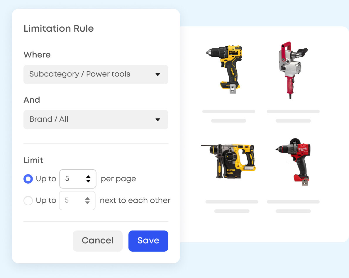Click the 'And' section label
This screenshot has width=349, height=278.
(32, 100)
